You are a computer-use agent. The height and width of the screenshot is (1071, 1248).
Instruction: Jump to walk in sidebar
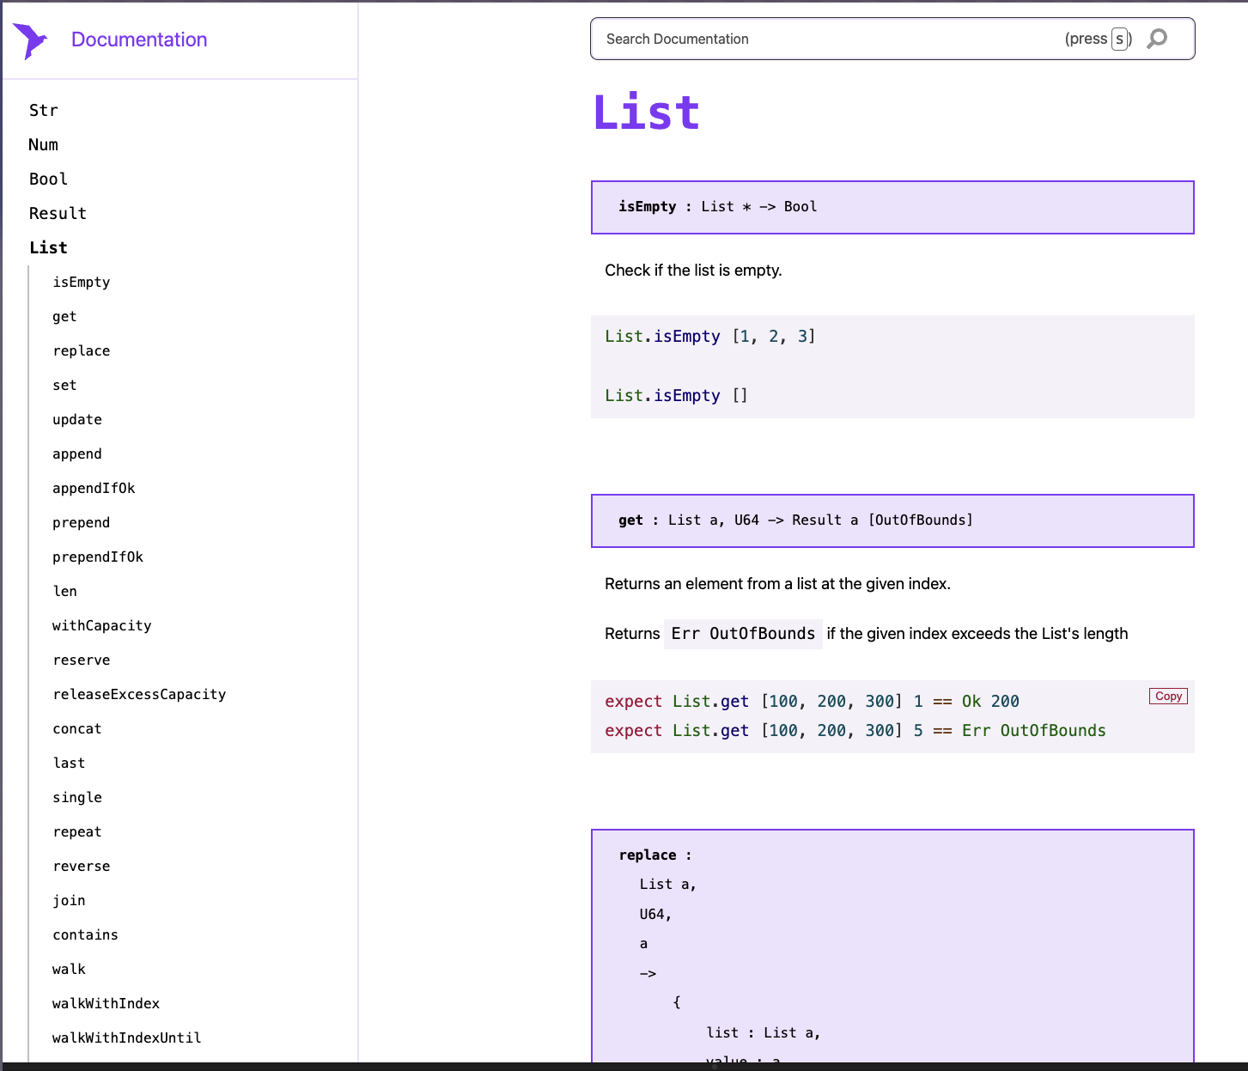69,969
